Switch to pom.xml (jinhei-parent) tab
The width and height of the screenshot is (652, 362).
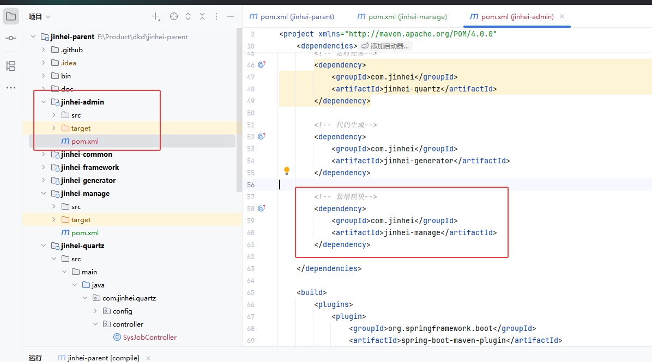click(x=292, y=17)
